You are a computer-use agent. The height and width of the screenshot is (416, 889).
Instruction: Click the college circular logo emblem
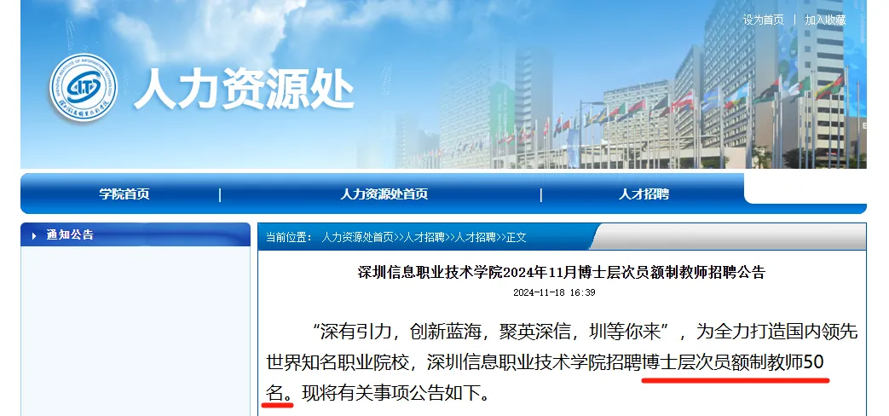coord(83,90)
